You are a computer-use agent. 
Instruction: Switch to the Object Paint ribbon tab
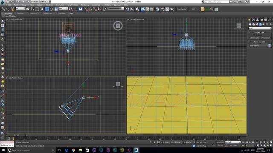point(47,13)
